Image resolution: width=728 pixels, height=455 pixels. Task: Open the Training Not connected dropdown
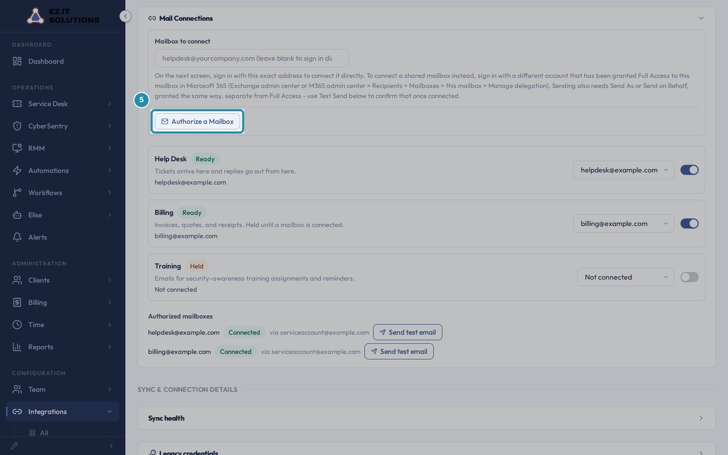click(626, 277)
